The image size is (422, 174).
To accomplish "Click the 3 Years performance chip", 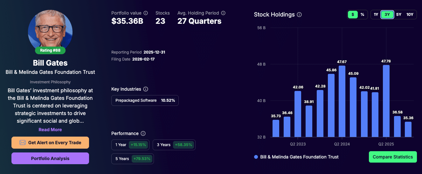I will [174, 145].
